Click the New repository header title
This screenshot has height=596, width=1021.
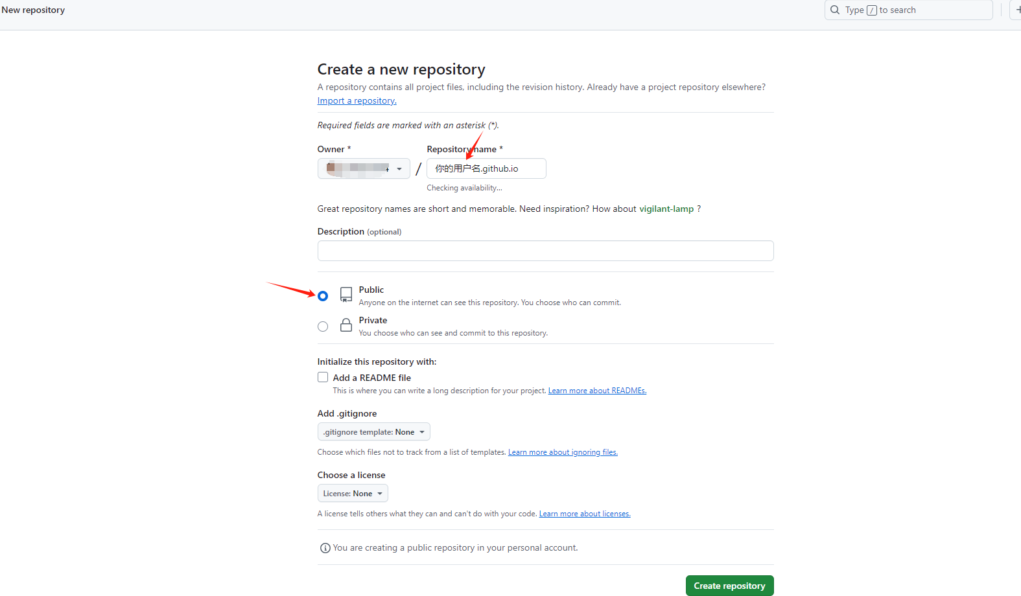(x=33, y=10)
